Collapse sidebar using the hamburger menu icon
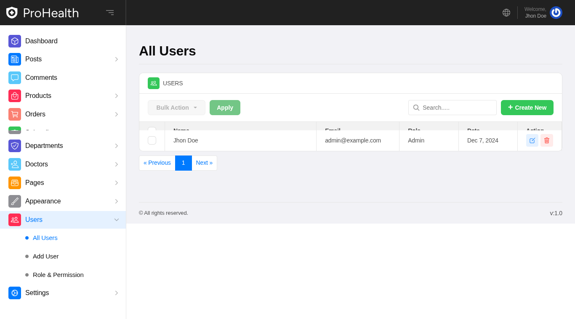Image resolution: width=575 pixels, height=319 pixels. pos(110,13)
